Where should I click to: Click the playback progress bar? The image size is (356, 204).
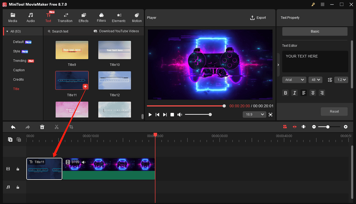pos(186,106)
